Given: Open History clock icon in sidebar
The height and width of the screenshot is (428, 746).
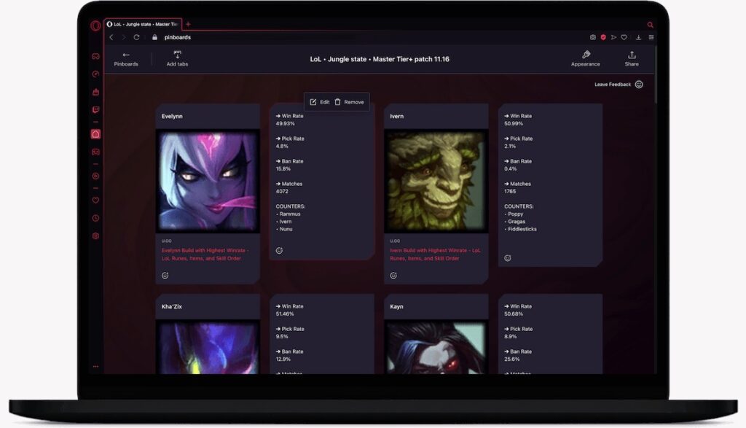Looking at the screenshot, I should pos(95,218).
